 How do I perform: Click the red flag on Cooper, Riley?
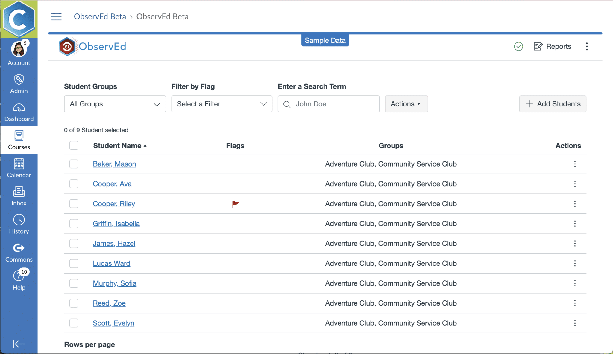pyautogui.click(x=235, y=204)
